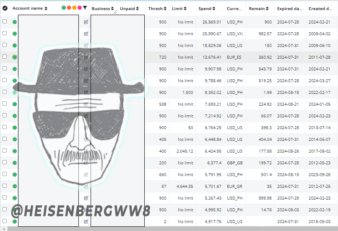Click the limit value 1,500

click(188, 93)
